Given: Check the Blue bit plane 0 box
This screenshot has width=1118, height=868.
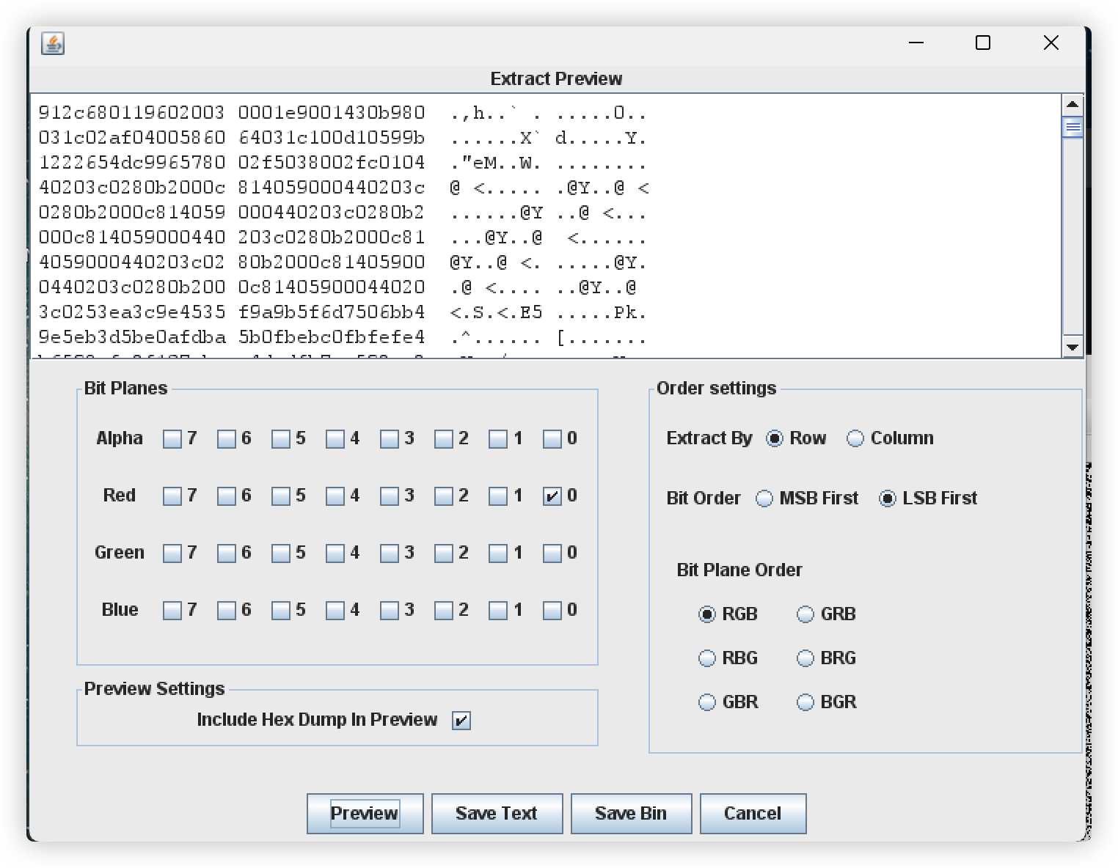Looking at the screenshot, I should coord(552,611).
